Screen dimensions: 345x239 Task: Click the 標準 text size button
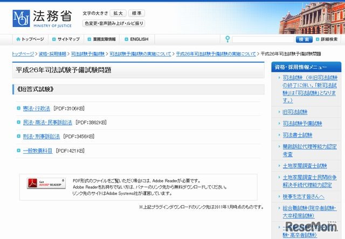(136, 13)
